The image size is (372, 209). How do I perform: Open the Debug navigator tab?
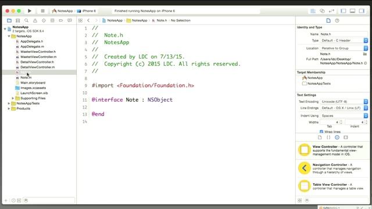[52, 21]
